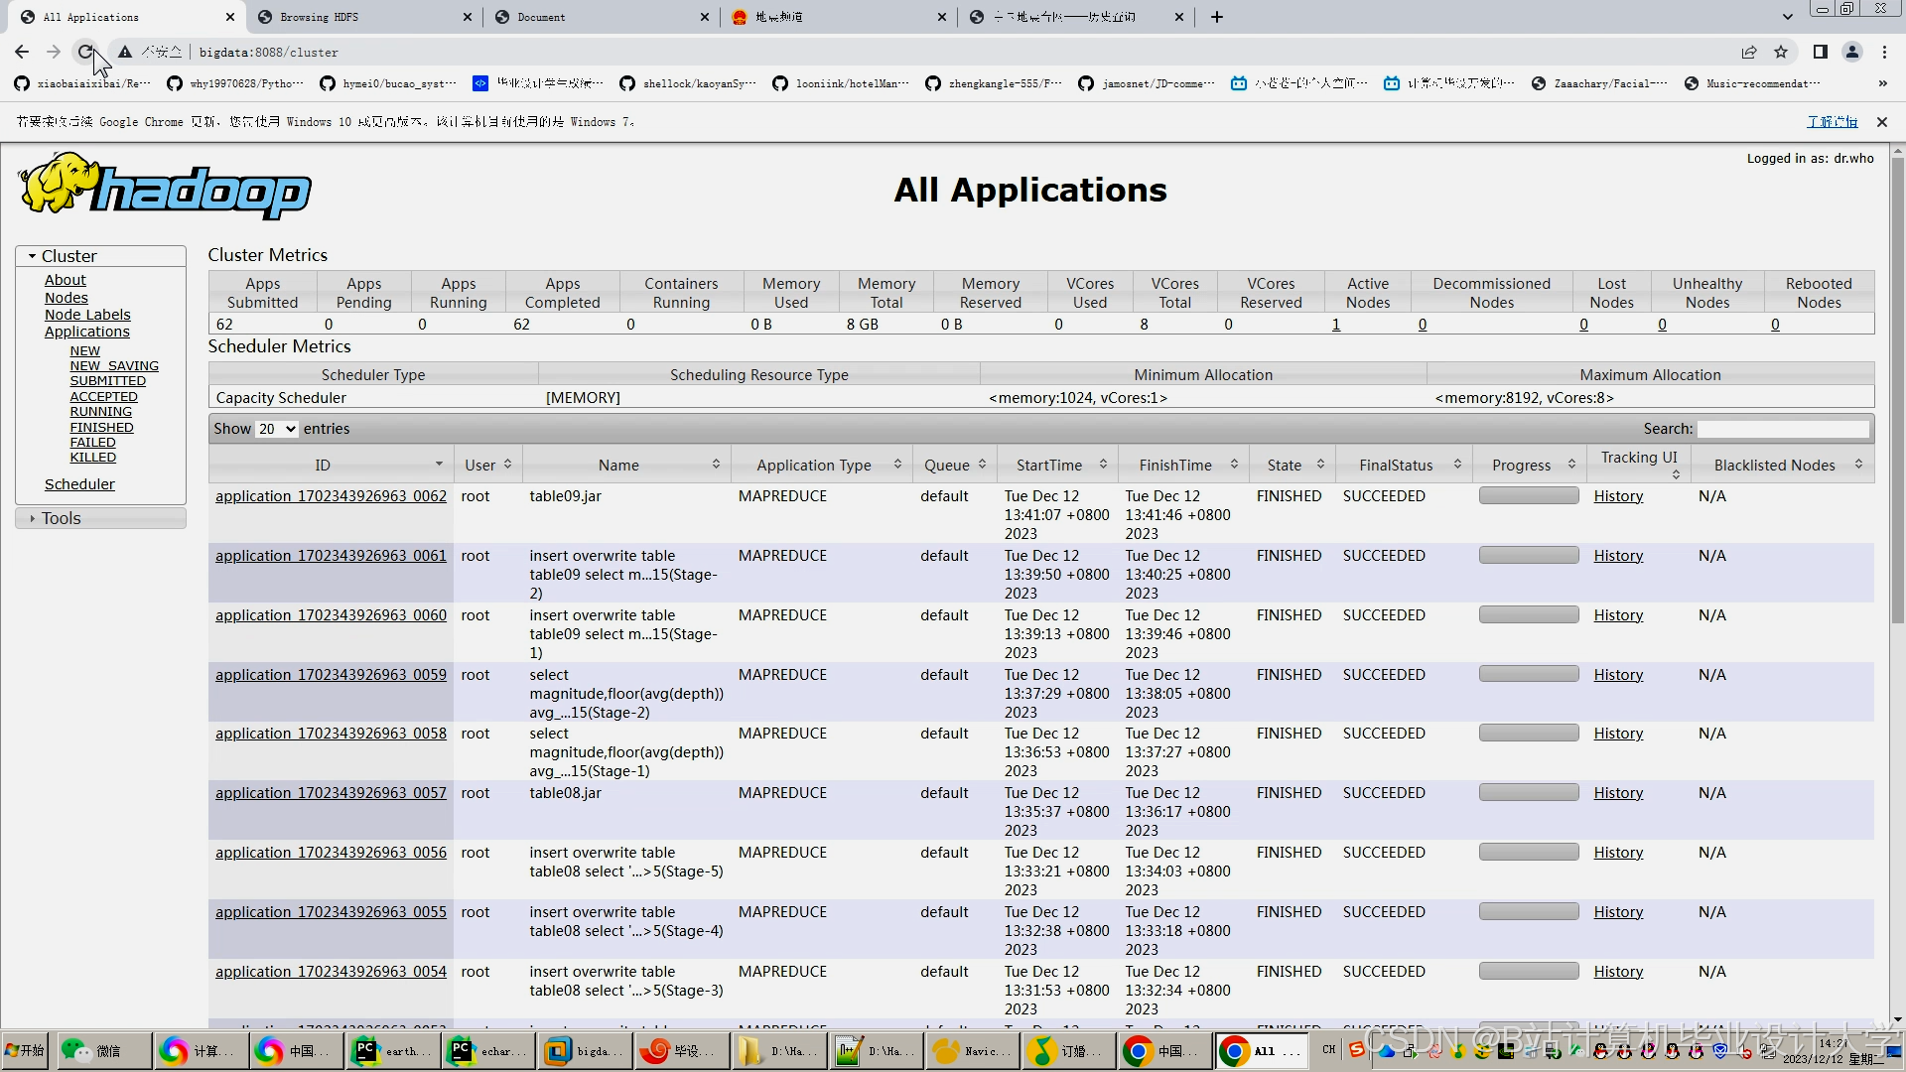Screen dimensions: 1906x1072
Task: Collapse the Cluster menu section
Action: click(x=68, y=256)
